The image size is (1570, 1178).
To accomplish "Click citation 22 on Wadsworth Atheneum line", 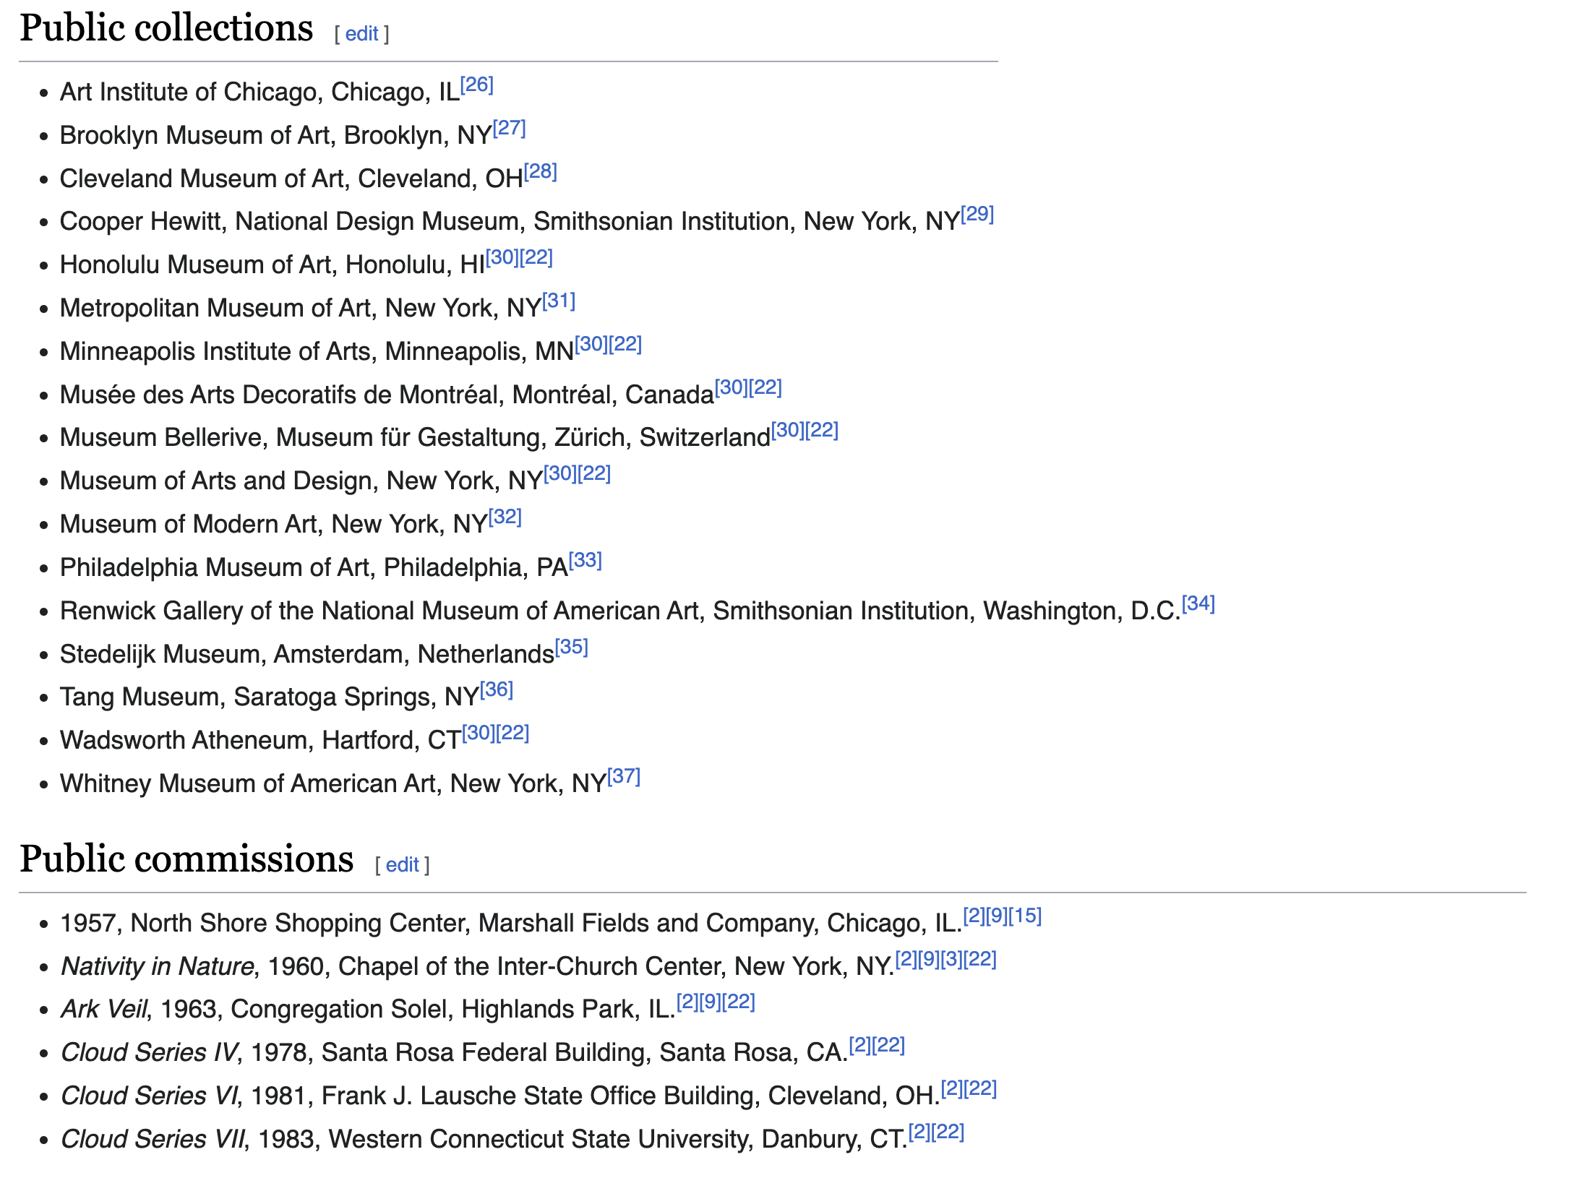I will coord(513,734).
